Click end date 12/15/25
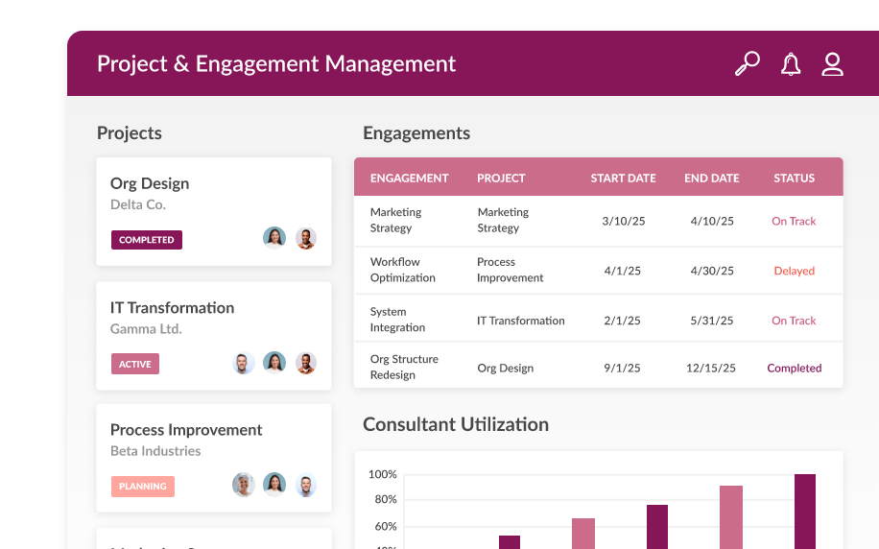Image resolution: width=879 pixels, height=549 pixels. (711, 368)
